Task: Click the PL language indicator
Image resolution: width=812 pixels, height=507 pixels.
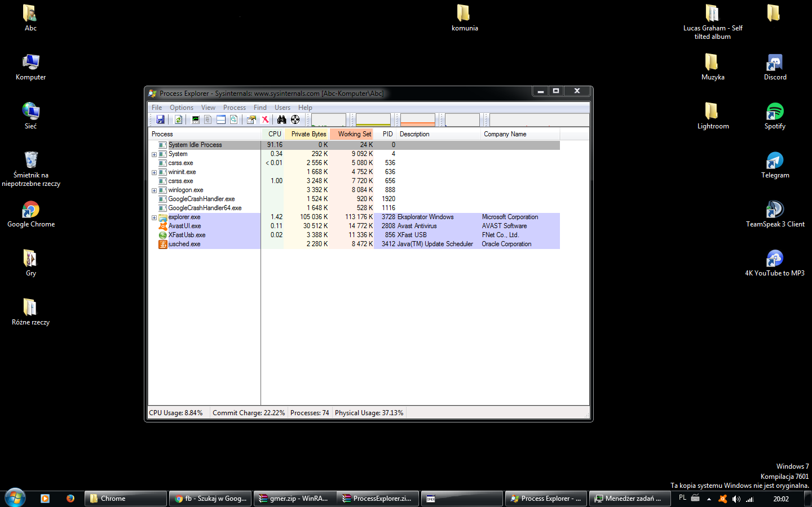Action: coord(683,498)
